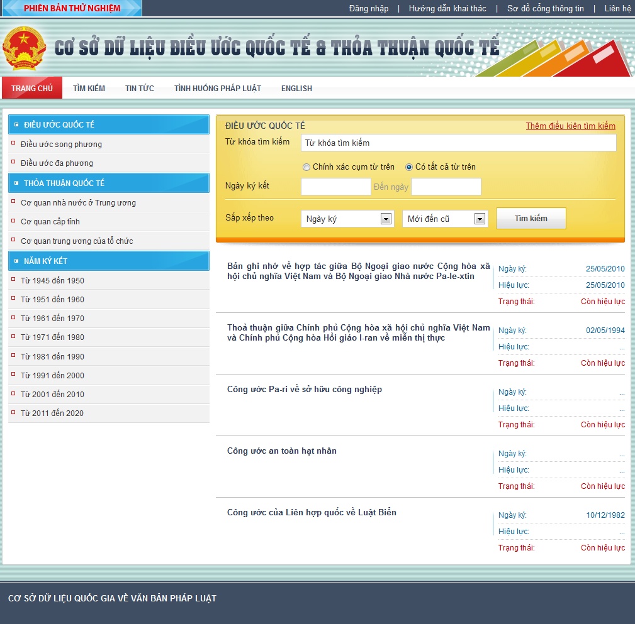Select the 'Có tất cả từ trên' radio button
The width and height of the screenshot is (635, 624).
point(409,167)
